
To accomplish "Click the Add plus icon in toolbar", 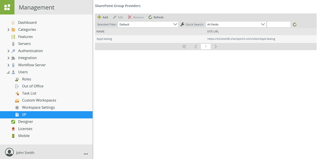I will point(99,17).
